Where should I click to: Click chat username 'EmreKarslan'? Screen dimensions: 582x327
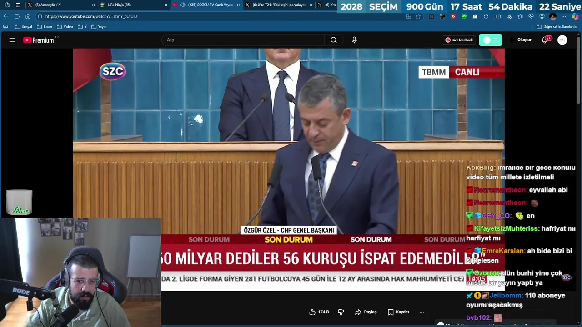click(x=503, y=251)
